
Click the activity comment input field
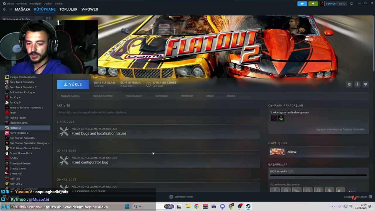(x=158, y=112)
